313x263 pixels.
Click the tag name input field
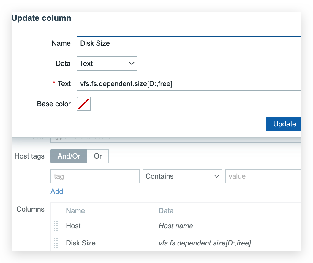[95, 176]
